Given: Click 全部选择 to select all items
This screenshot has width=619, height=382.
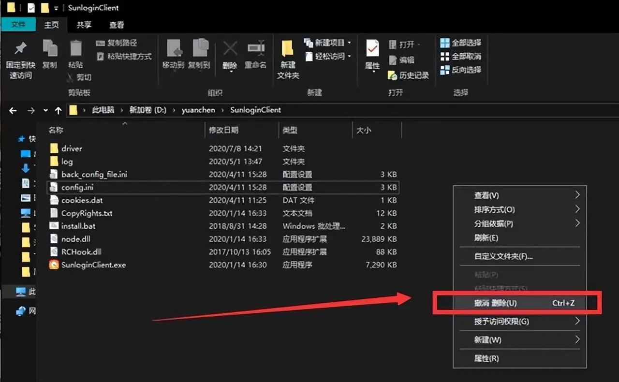Looking at the screenshot, I should 461,43.
